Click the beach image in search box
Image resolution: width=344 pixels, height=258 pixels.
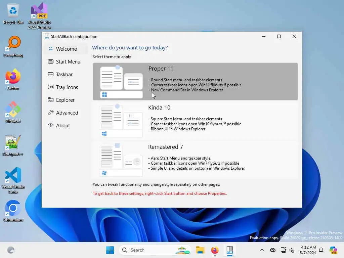(182, 250)
